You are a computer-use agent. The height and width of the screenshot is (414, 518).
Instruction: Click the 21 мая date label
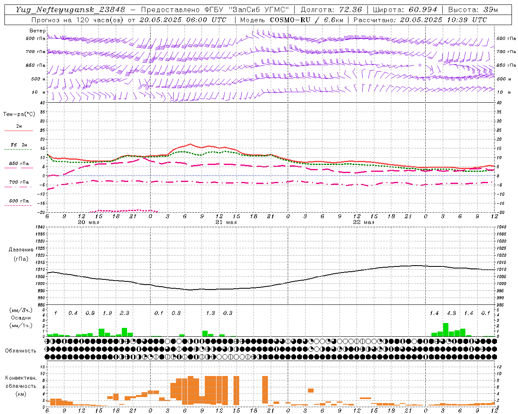[x=226, y=222]
